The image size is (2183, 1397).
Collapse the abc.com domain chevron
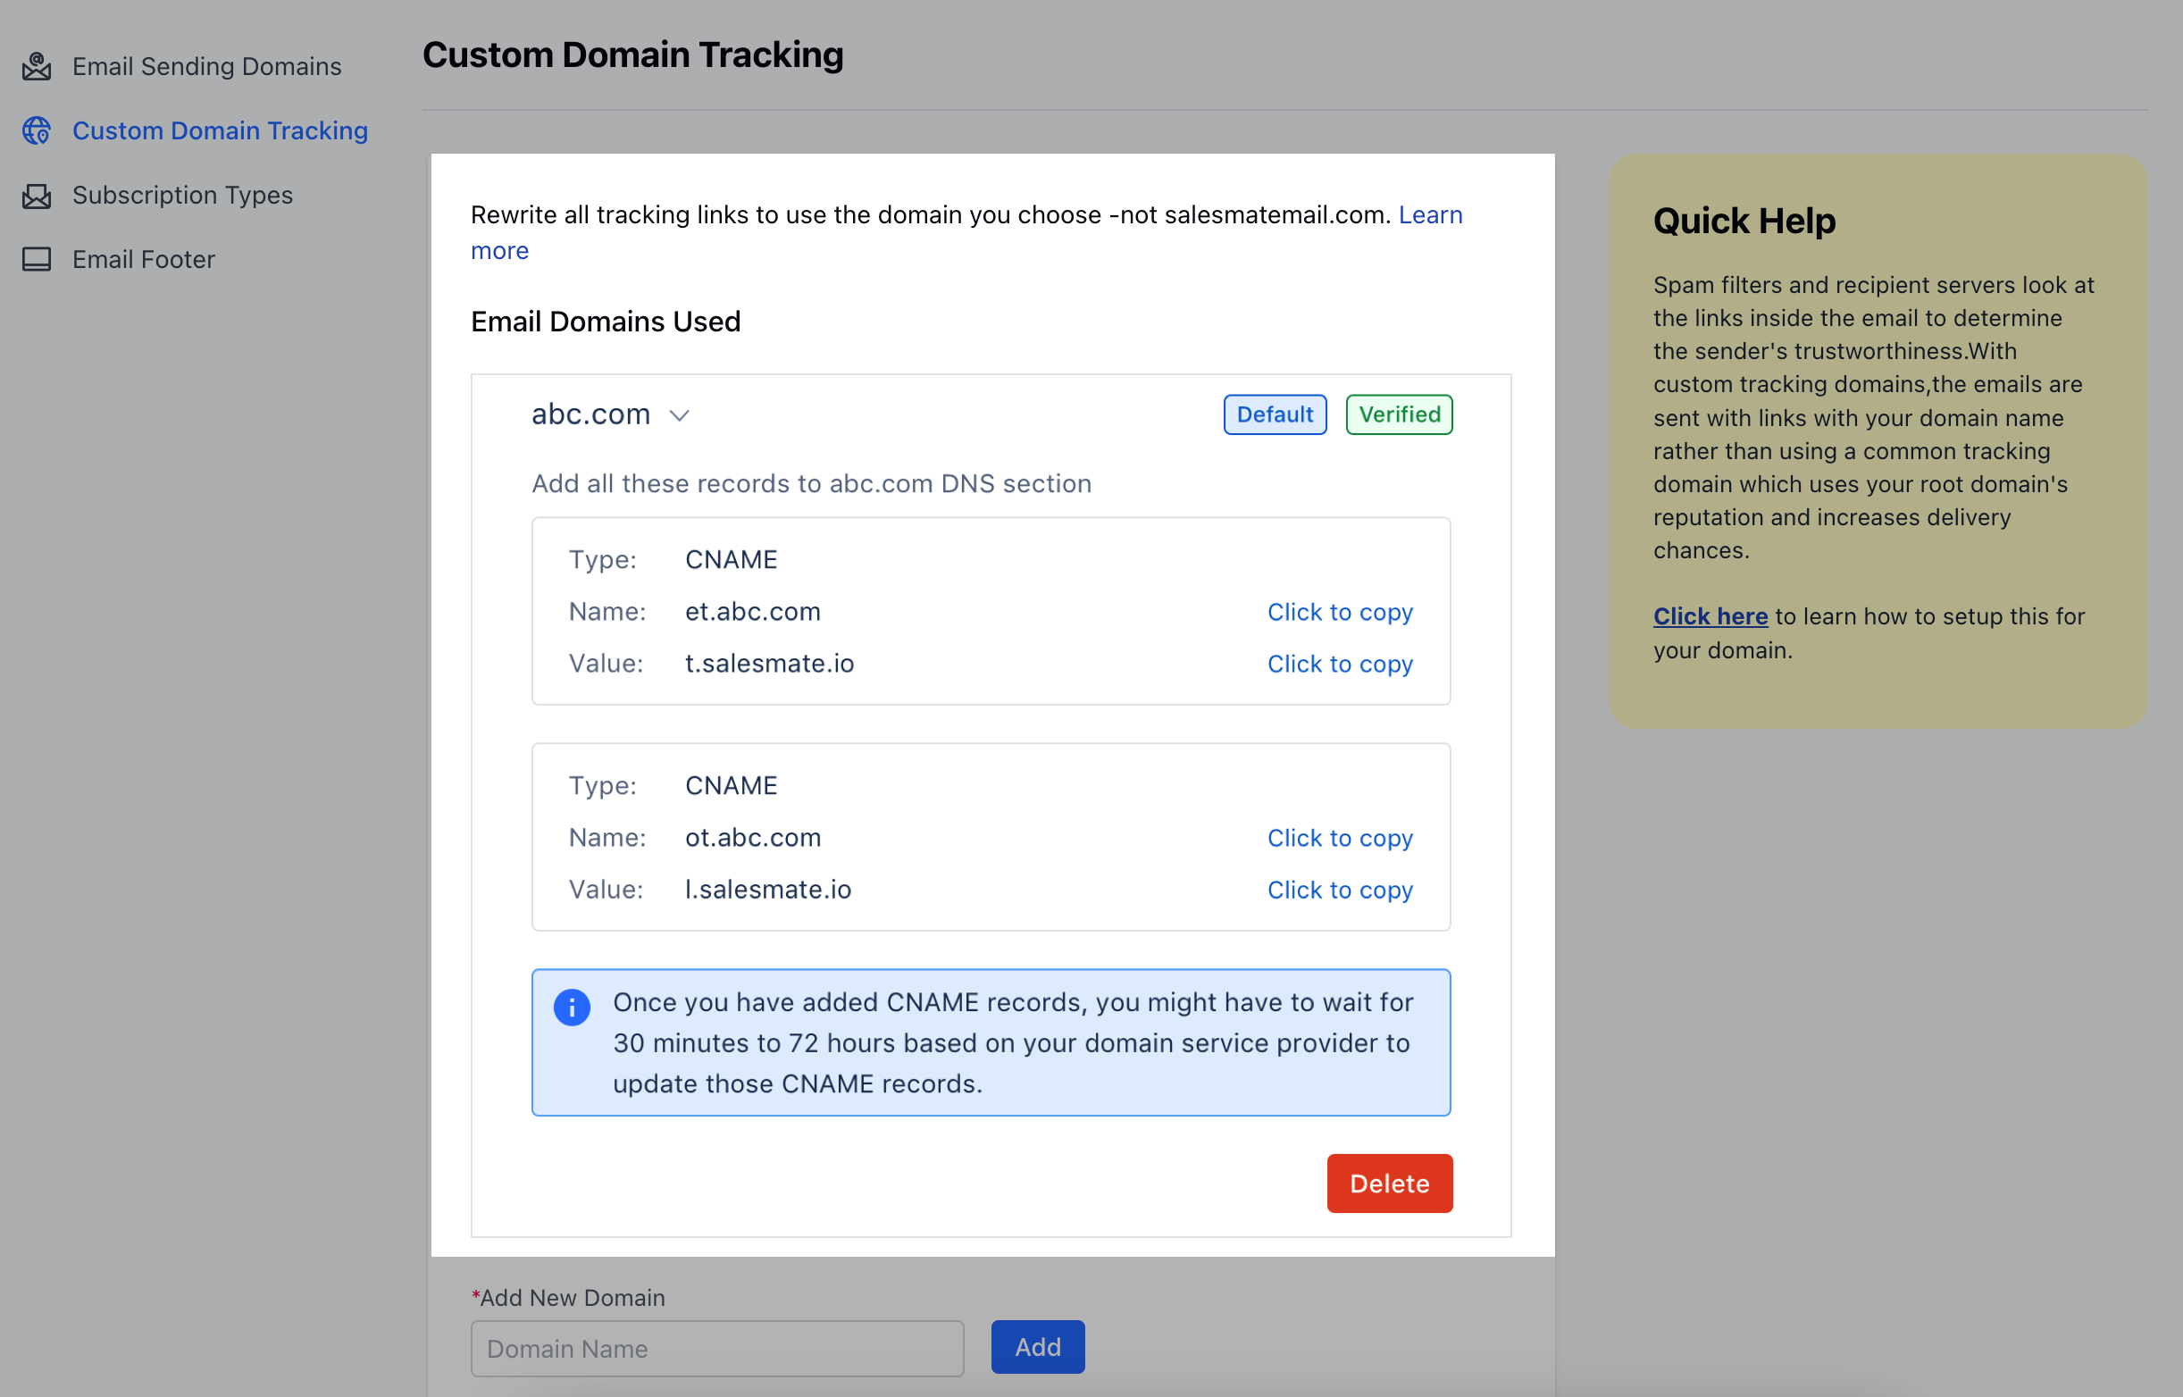pos(680,415)
